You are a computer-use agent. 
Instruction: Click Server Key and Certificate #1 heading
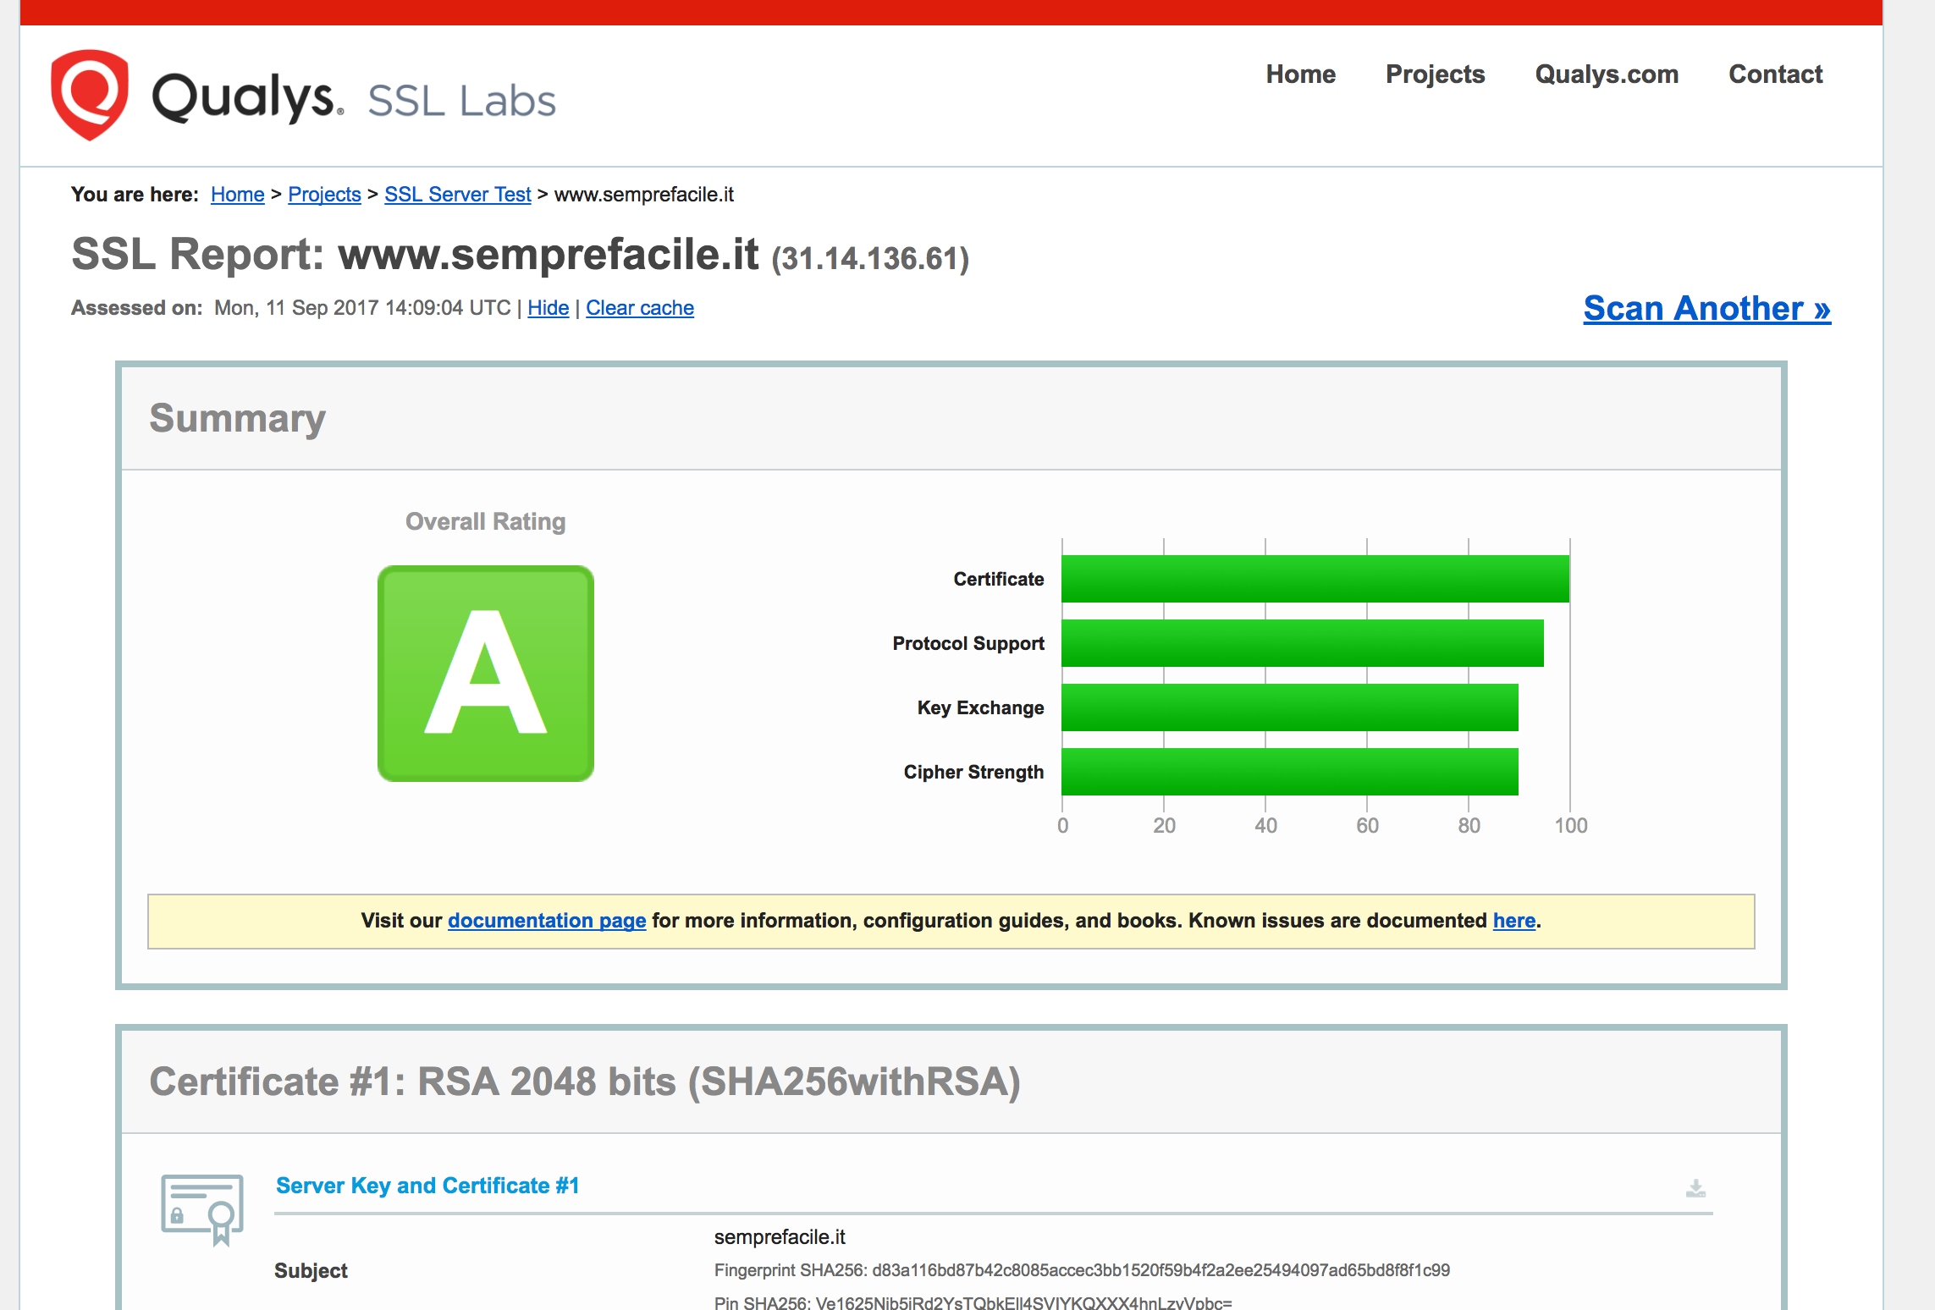(427, 1186)
